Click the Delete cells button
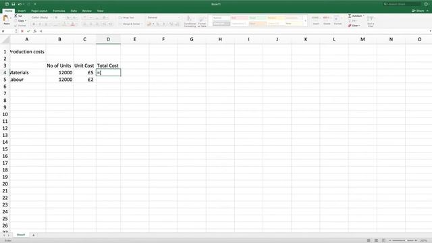The image size is (432, 243). click(327, 20)
